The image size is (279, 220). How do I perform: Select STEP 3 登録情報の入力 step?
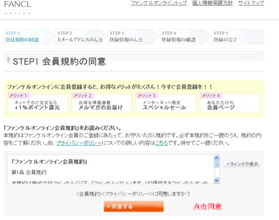click(133, 37)
